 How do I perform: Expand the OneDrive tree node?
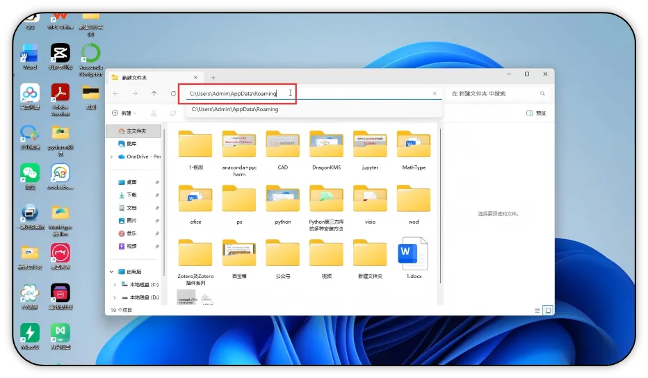[111, 157]
